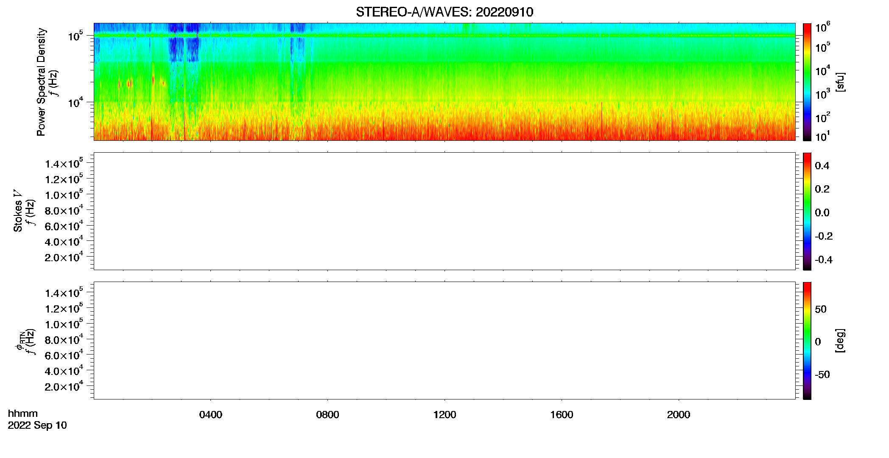
Task: Select the 1200 time axis label
Action: tap(444, 415)
